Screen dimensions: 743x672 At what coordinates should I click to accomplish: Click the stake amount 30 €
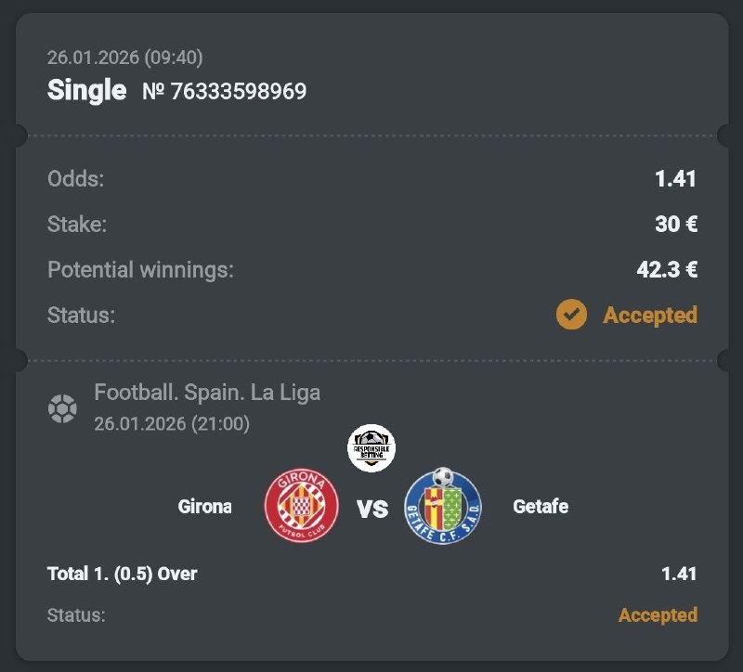click(677, 222)
